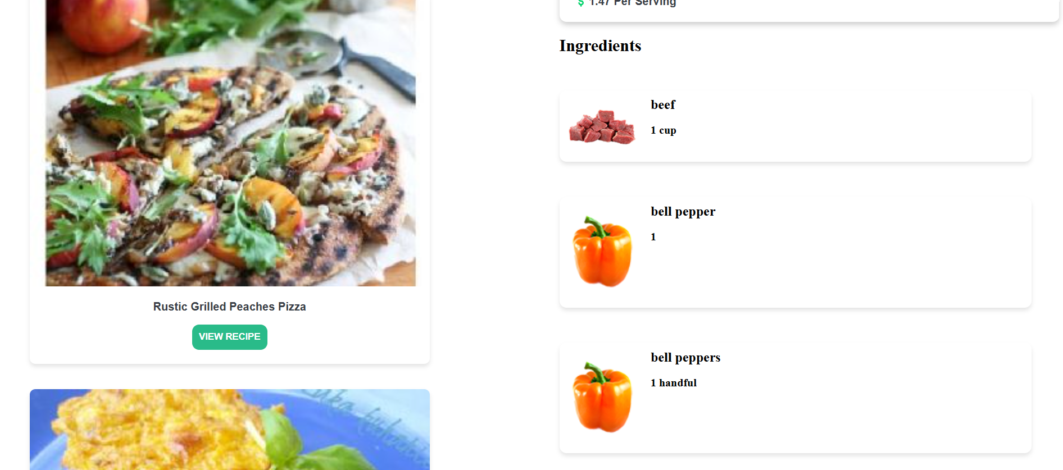
Task: Select the 'beef' ingredient name
Action: click(663, 105)
